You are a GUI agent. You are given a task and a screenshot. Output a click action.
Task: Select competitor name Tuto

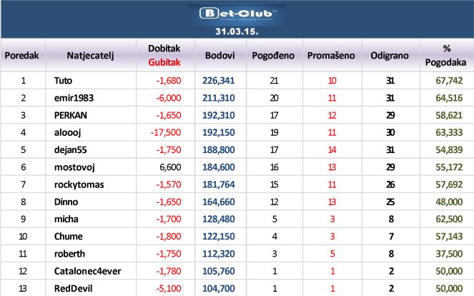(x=64, y=81)
